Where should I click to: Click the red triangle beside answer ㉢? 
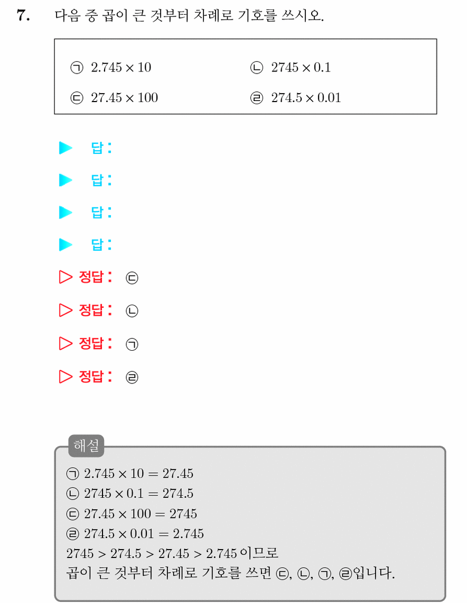pos(66,277)
